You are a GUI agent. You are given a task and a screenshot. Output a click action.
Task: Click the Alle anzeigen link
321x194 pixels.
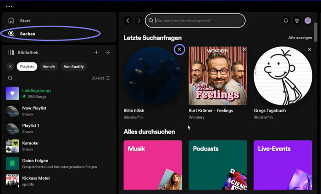301,38
